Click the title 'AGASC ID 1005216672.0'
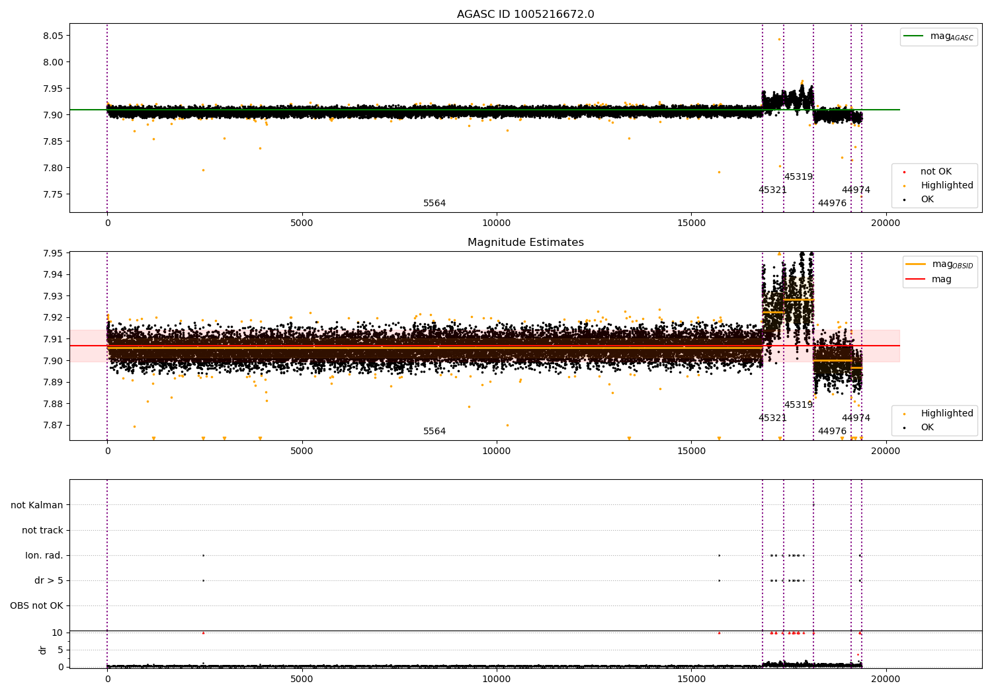992x694 pixels. pyautogui.click(x=525, y=15)
